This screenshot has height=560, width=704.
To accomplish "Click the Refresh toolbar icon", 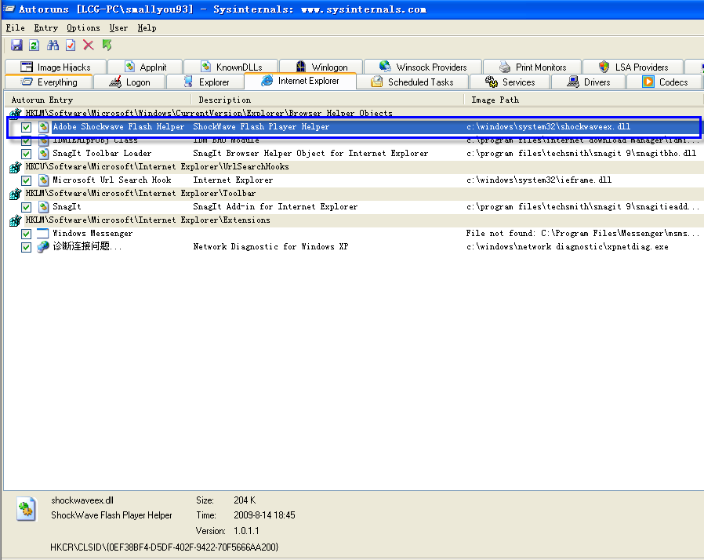I will [x=34, y=45].
